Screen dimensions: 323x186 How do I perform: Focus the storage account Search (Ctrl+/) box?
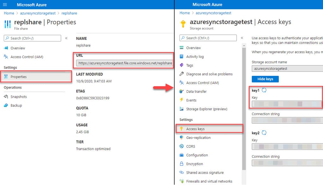[x=208, y=38]
